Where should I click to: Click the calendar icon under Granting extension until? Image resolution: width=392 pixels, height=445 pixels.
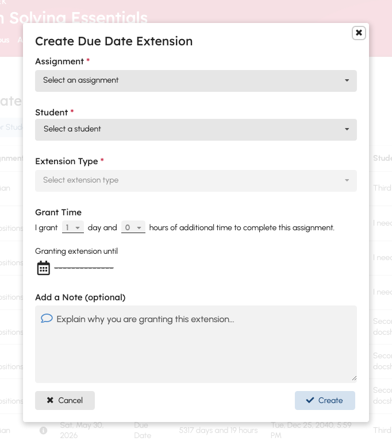[x=44, y=268]
